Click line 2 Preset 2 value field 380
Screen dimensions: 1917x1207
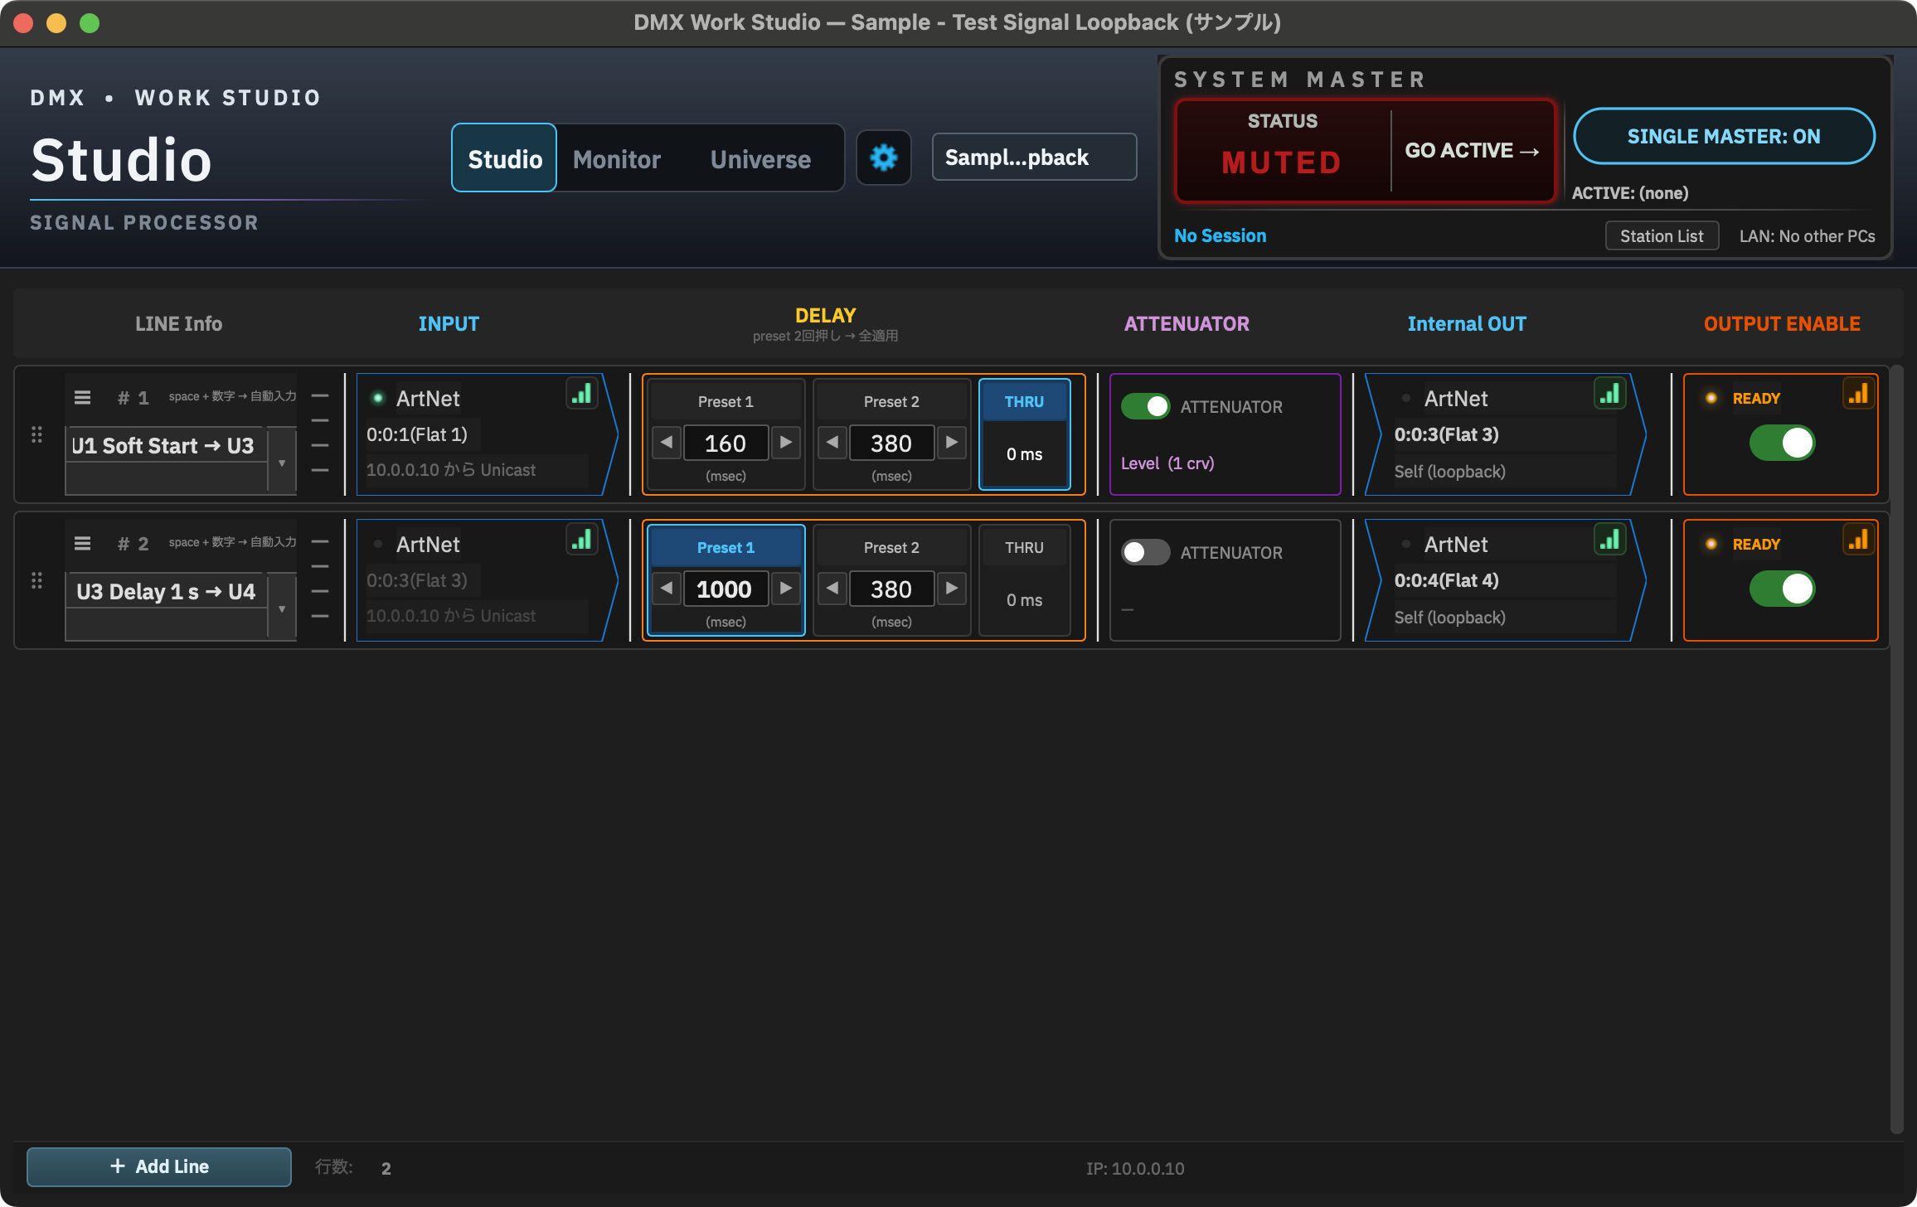click(891, 589)
